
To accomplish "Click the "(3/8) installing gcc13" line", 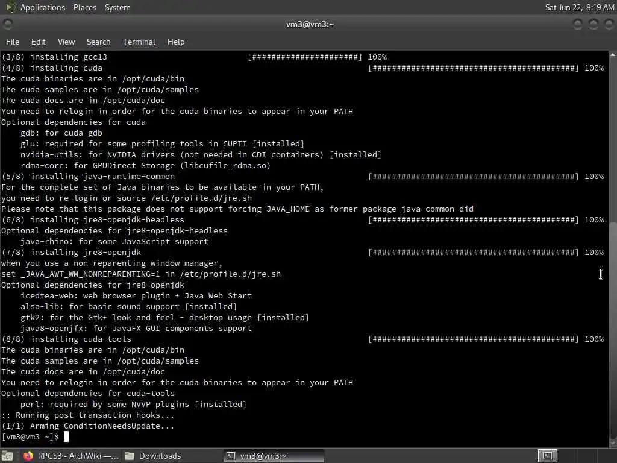I will 54,57.
